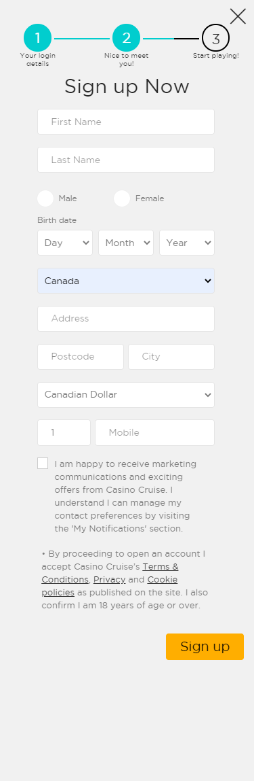Viewport: 254px width, 781px height.
Task: View the Privacy policy link
Action: (109, 580)
